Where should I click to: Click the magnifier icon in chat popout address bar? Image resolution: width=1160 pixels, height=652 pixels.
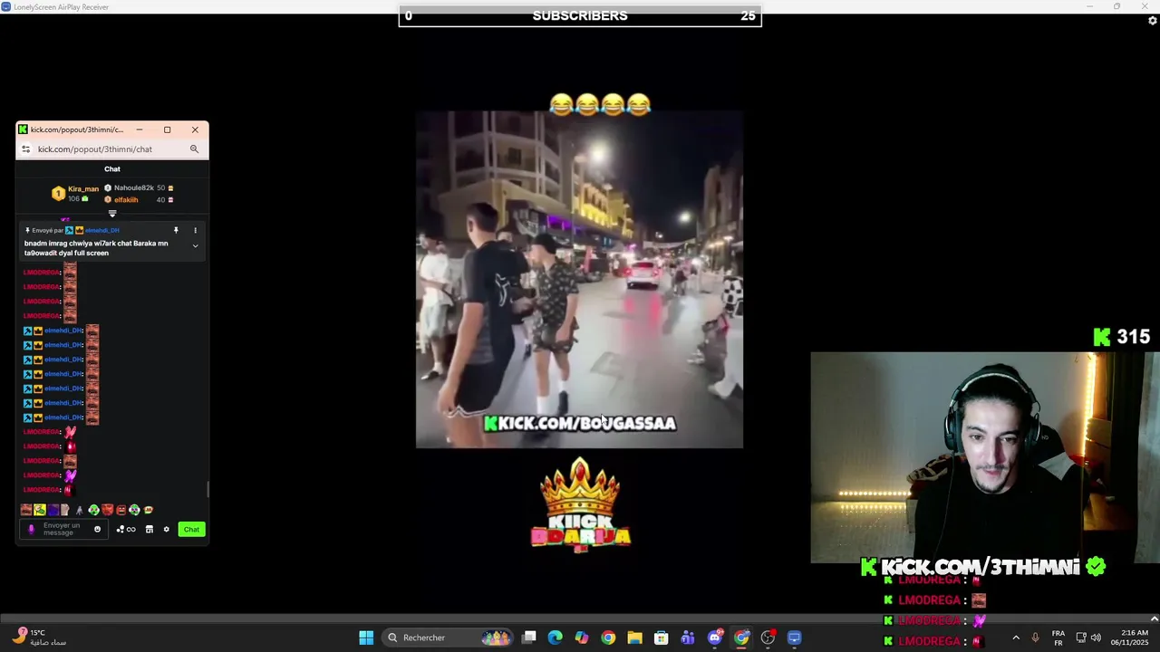(194, 149)
